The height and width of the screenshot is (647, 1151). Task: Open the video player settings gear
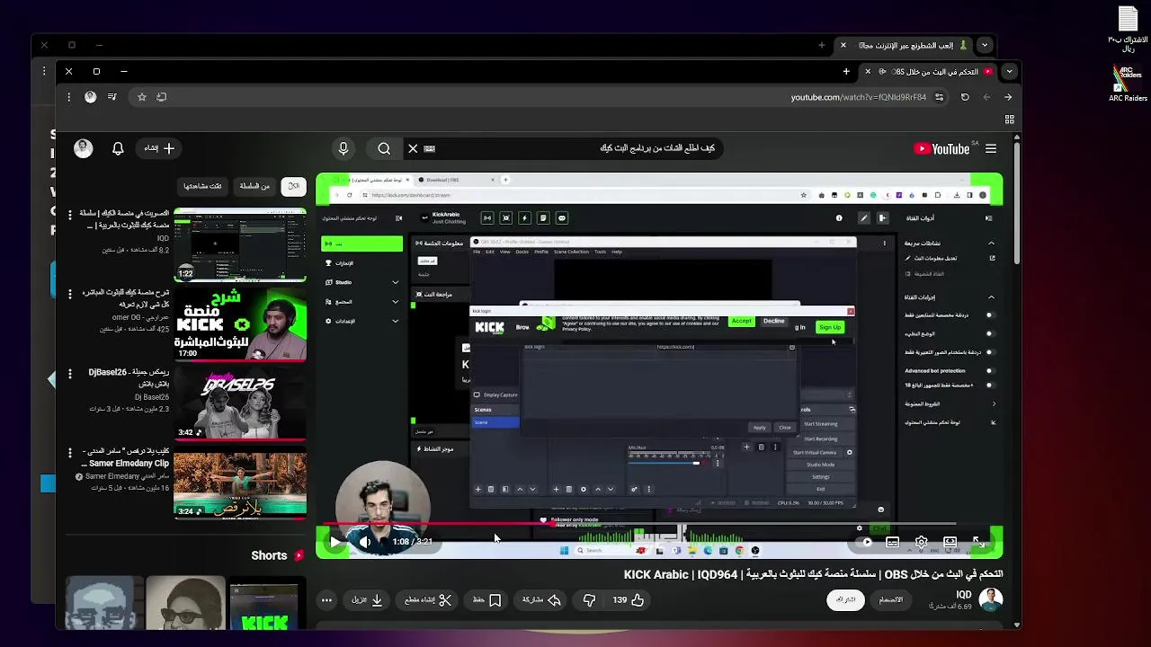pyautogui.click(x=921, y=542)
